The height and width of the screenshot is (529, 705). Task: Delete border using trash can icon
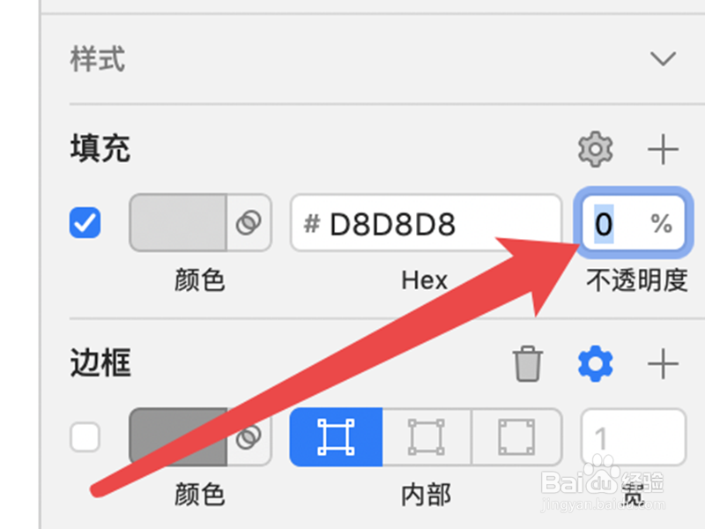pyautogui.click(x=527, y=363)
